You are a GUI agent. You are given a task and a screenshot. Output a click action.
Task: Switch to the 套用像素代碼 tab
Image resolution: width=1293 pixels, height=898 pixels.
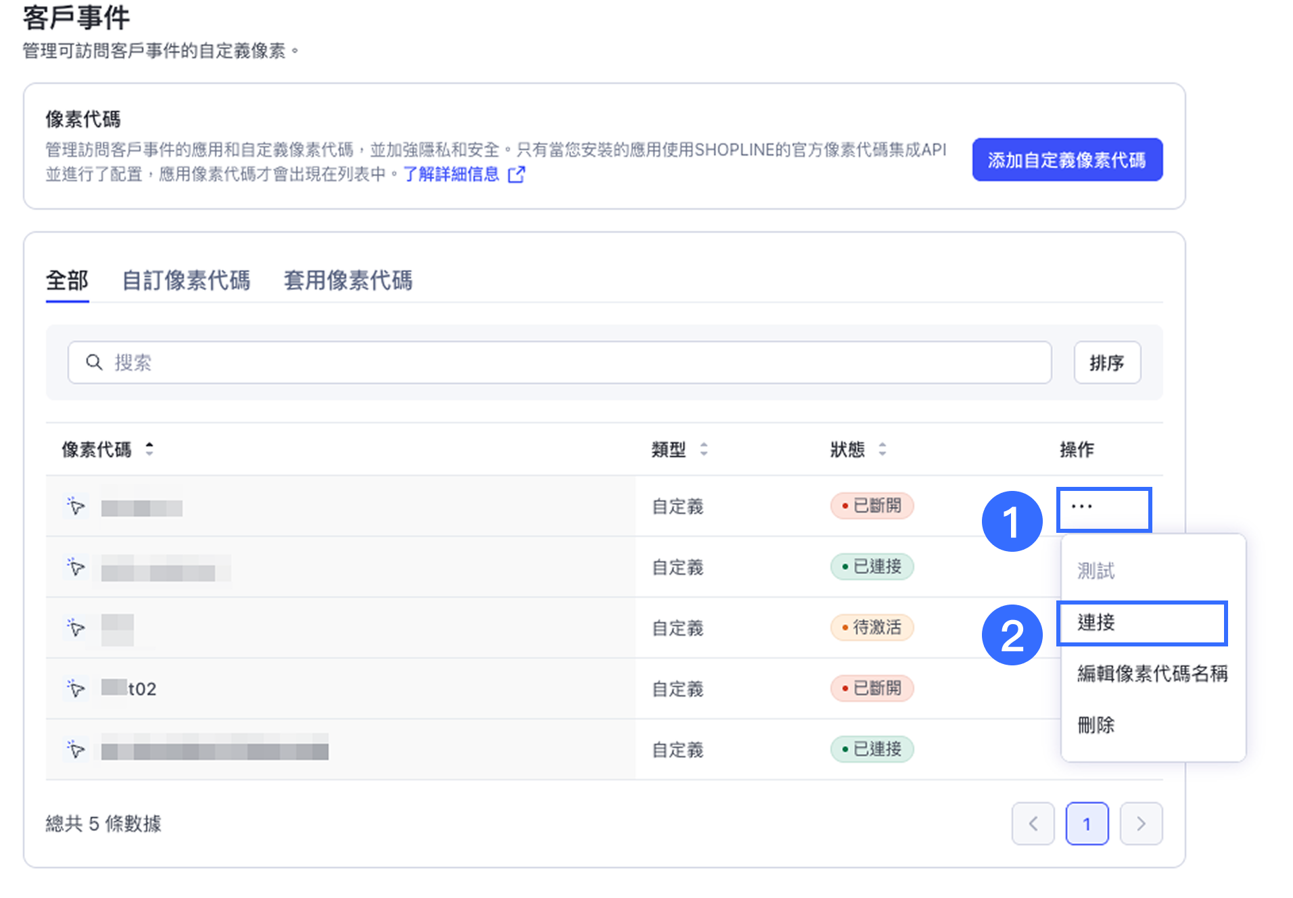tap(348, 280)
